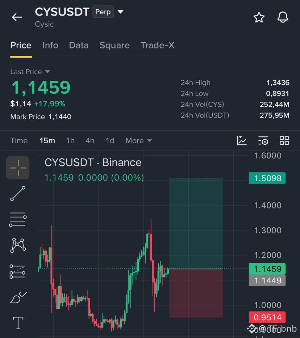Click the Cysic subtitle text
300x338 pixels.
point(44,24)
